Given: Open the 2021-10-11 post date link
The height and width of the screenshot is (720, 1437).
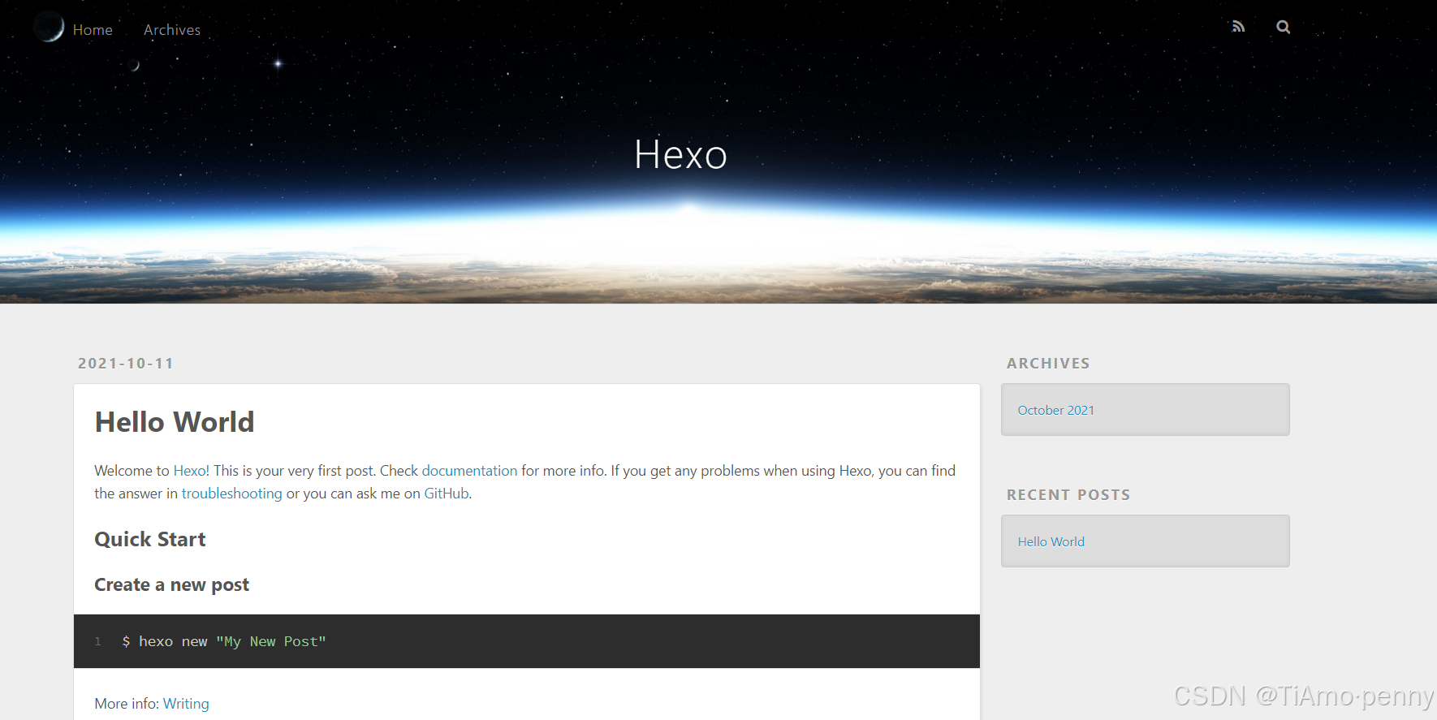Looking at the screenshot, I should (x=126, y=364).
